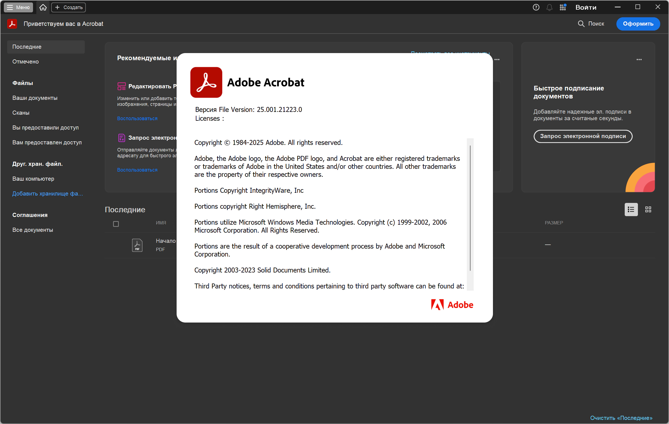Click Очистить «Последние» link
The image size is (669, 424).
621,418
